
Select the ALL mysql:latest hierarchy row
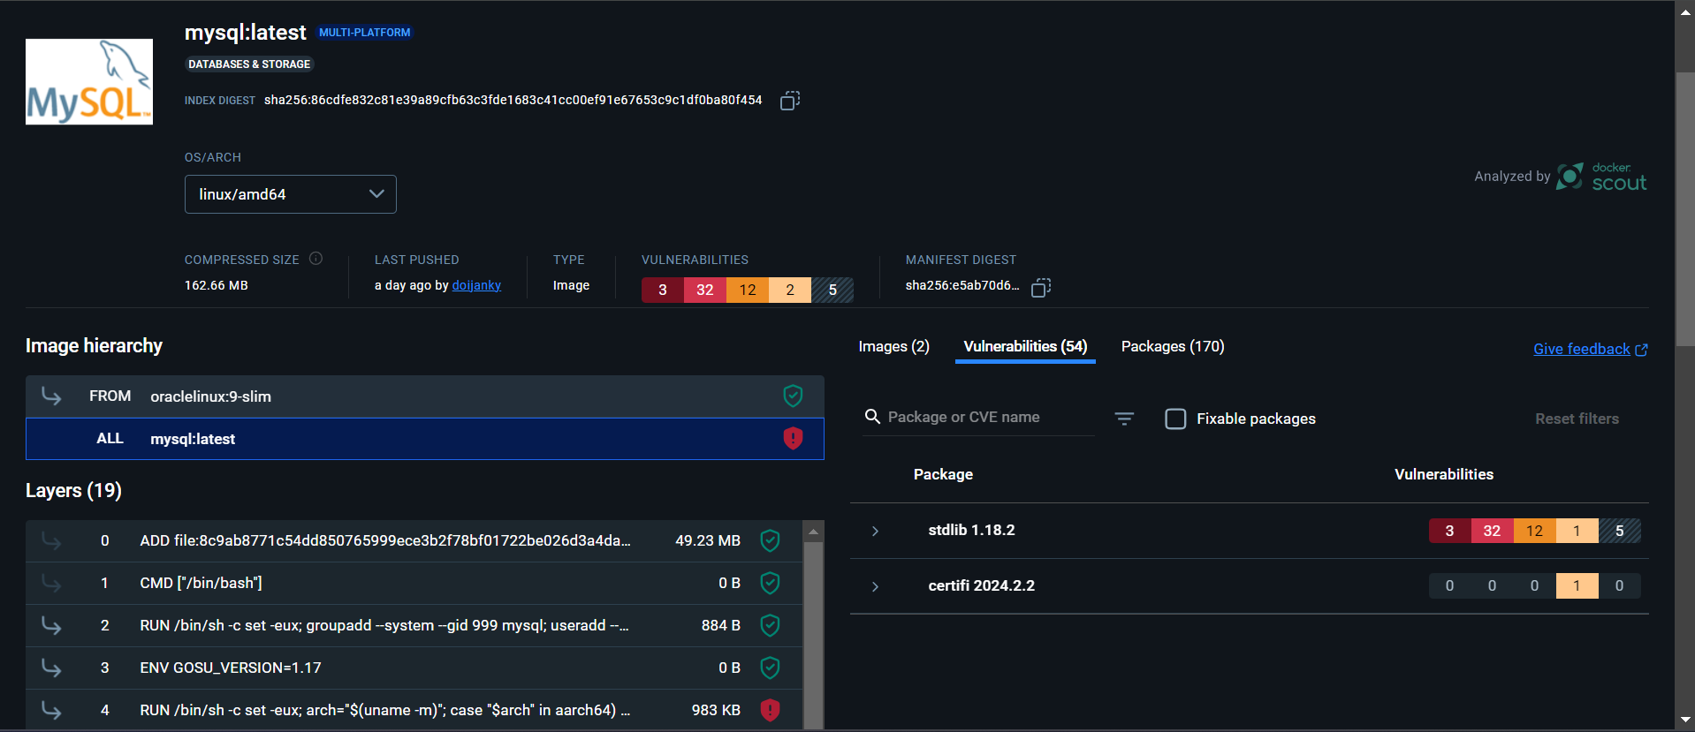pos(424,439)
